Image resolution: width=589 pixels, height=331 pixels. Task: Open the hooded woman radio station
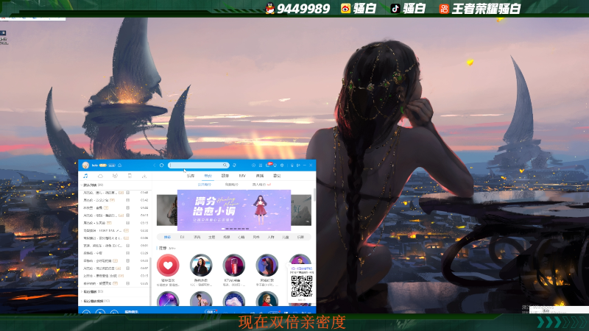201,266
